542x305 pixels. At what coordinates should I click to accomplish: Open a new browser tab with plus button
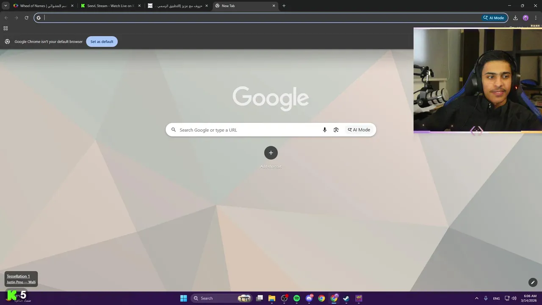[284, 6]
